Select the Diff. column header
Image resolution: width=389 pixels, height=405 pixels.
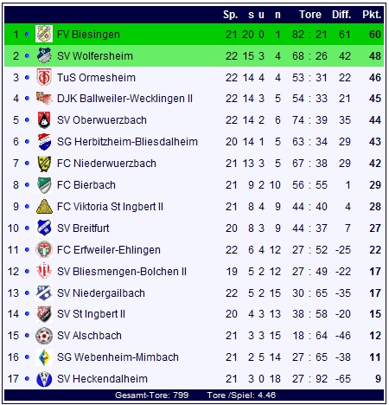click(341, 15)
